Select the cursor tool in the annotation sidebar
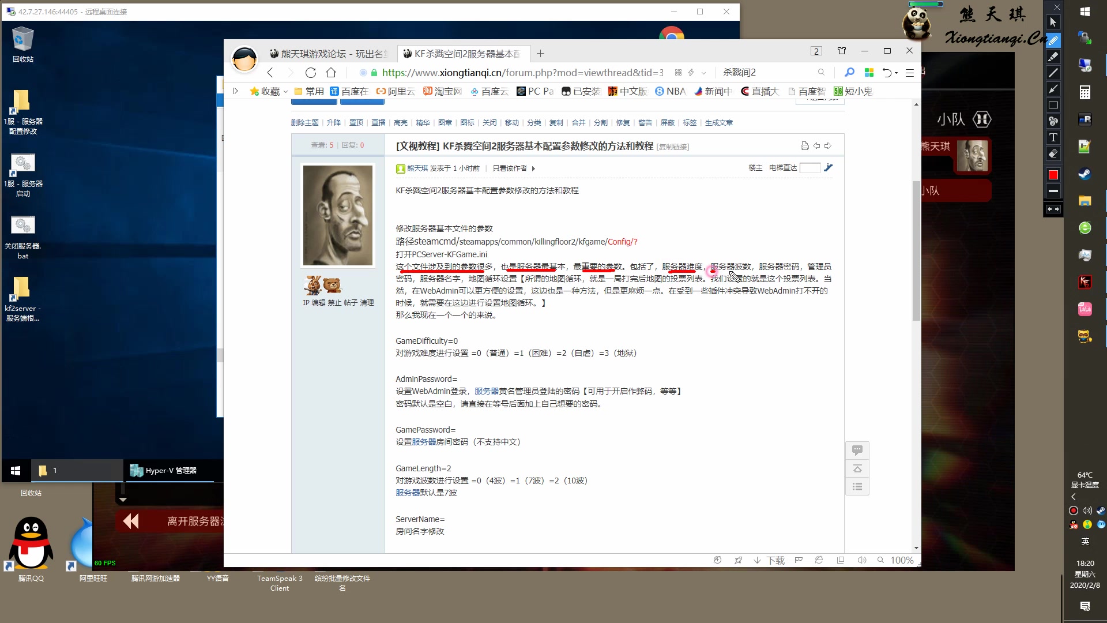Viewport: 1107px width, 623px height. pyautogui.click(x=1053, y=22)
